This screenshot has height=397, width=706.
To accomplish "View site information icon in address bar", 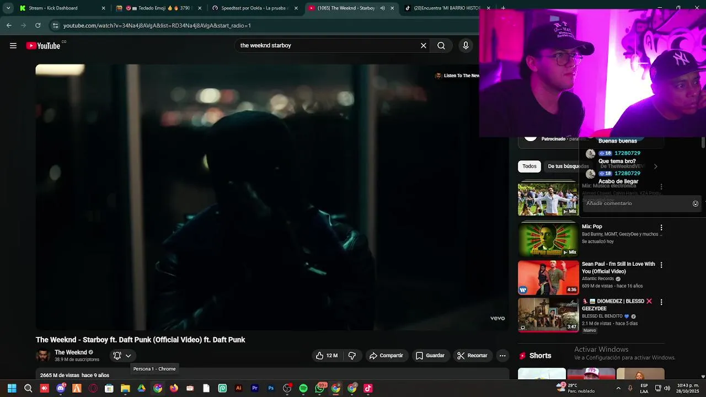I will (55, 25).
